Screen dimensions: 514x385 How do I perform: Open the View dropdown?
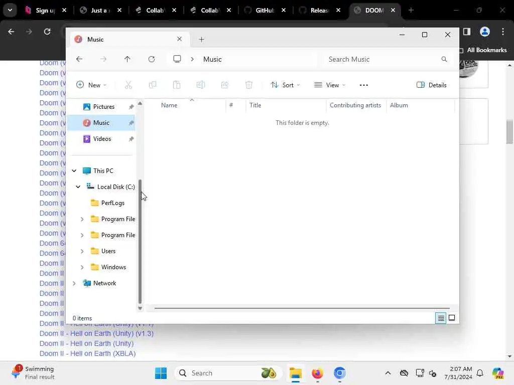point(329,85)
